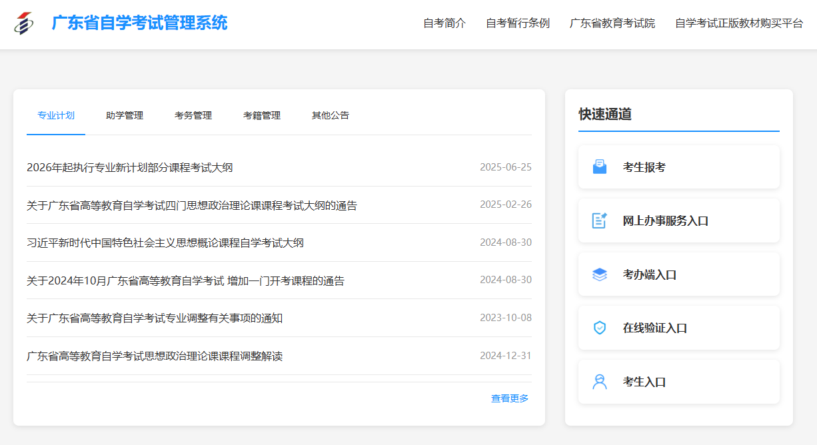Image resolution: width=817 pixels, height=445 pixels.
Task: Open the 考务管理 tab
Action: 193,115
